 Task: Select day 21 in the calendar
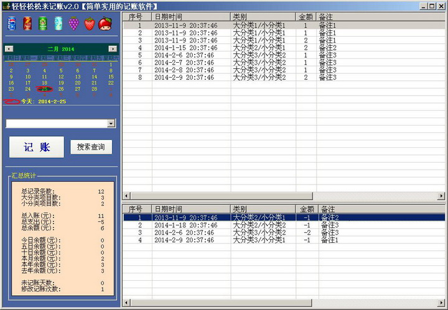tap(95, 83)
